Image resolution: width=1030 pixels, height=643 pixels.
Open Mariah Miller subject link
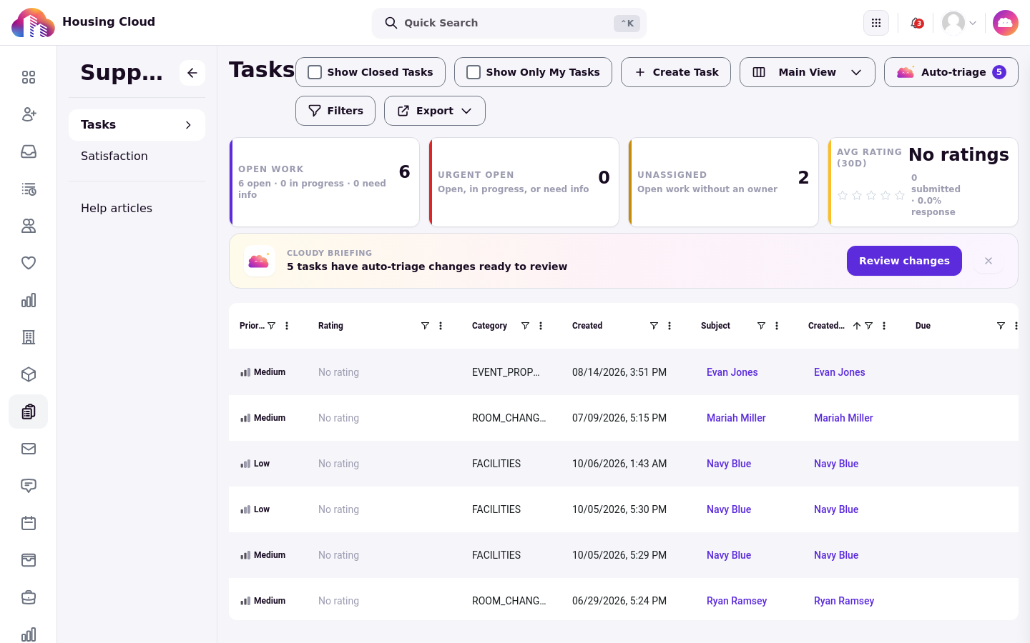pos(736,418)
